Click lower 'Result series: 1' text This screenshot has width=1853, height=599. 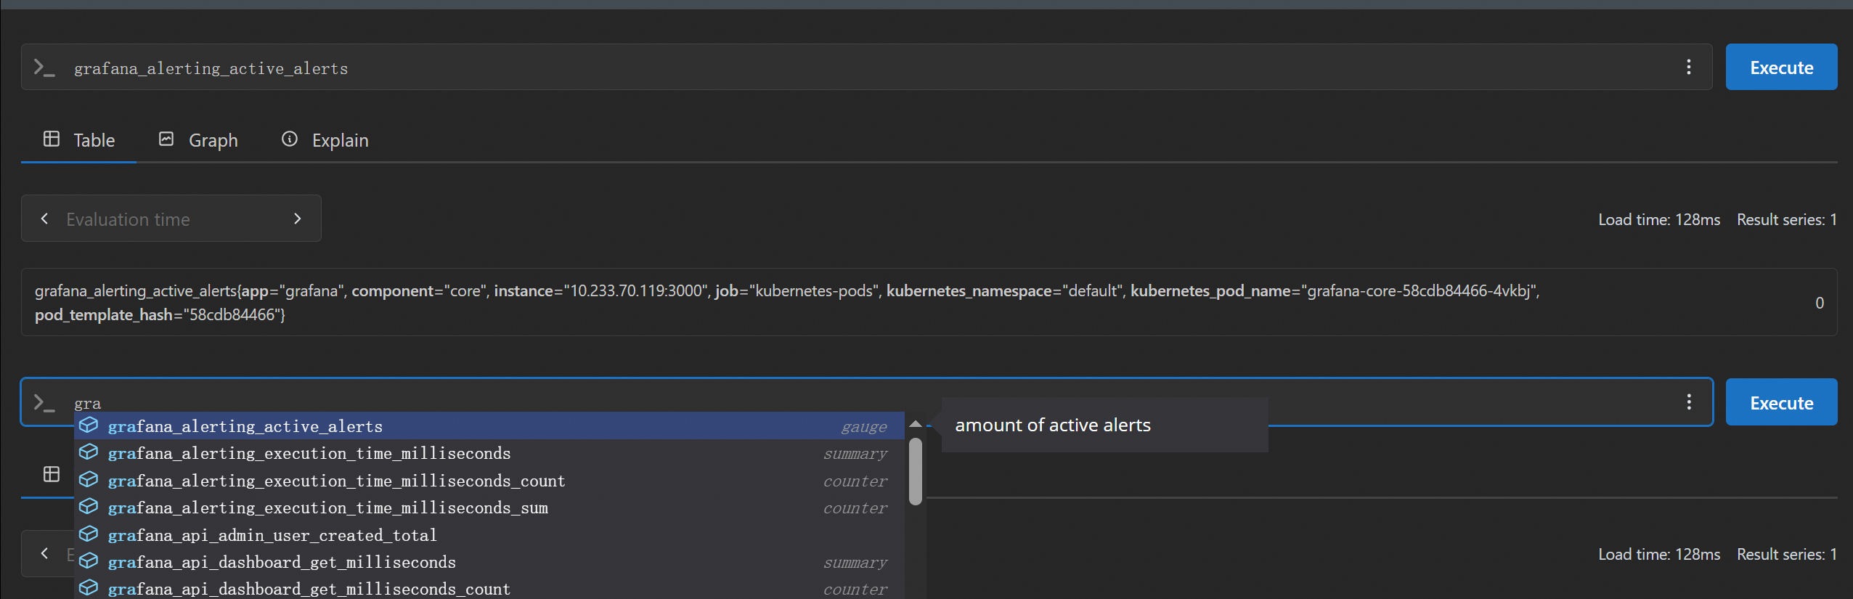(1787, 554)
